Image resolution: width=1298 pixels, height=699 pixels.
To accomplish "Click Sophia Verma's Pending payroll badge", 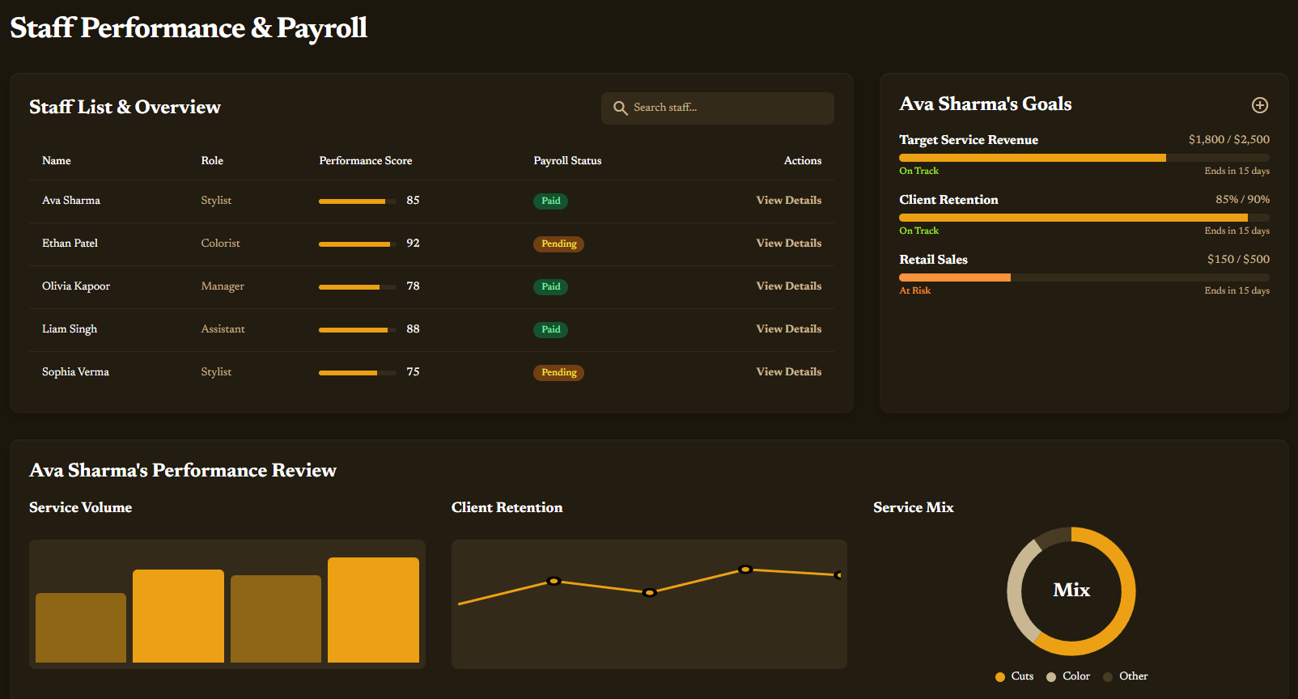I will click(558, 373).
